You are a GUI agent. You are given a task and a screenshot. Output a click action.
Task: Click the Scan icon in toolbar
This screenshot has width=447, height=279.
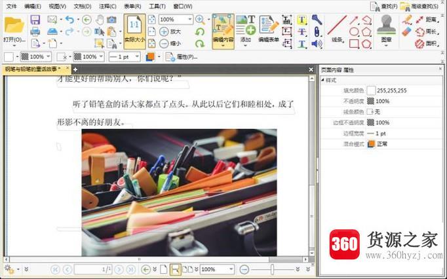click(52, 31)
